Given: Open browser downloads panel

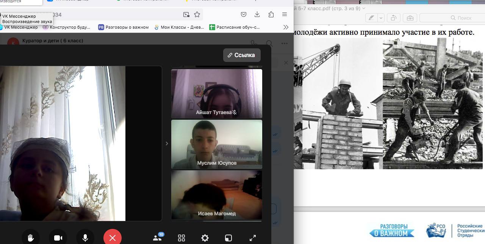Looking at the screenshot, I should (x=257, y=14).
